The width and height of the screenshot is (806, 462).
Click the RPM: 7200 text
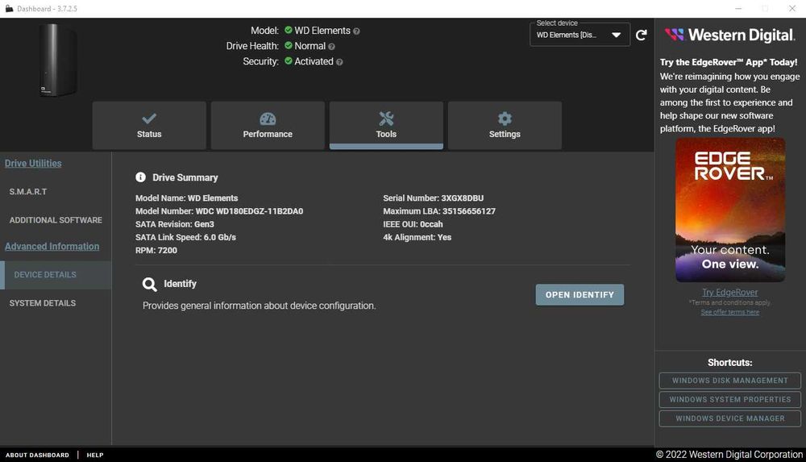pos(156,251)
